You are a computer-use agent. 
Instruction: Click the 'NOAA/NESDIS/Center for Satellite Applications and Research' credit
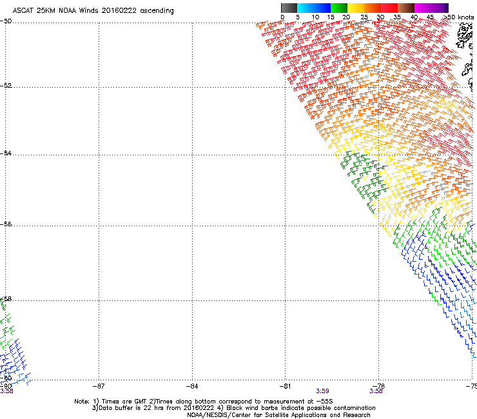pyautogui.click(x=278, y=415)
